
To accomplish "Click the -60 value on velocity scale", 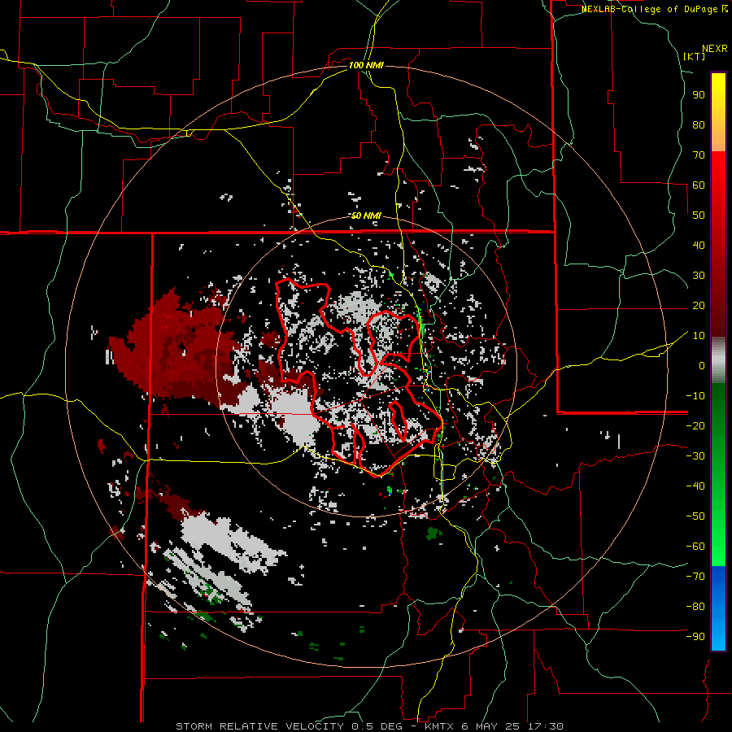I will pyautogui.click(x=695, y=547).
